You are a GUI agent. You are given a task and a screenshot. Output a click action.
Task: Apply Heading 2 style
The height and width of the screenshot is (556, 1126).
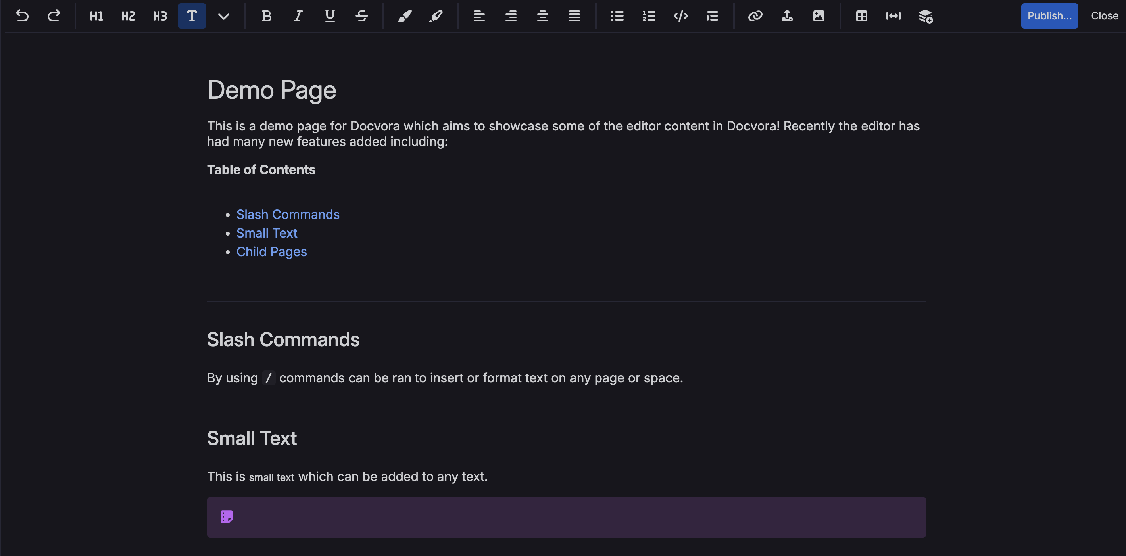129,16
